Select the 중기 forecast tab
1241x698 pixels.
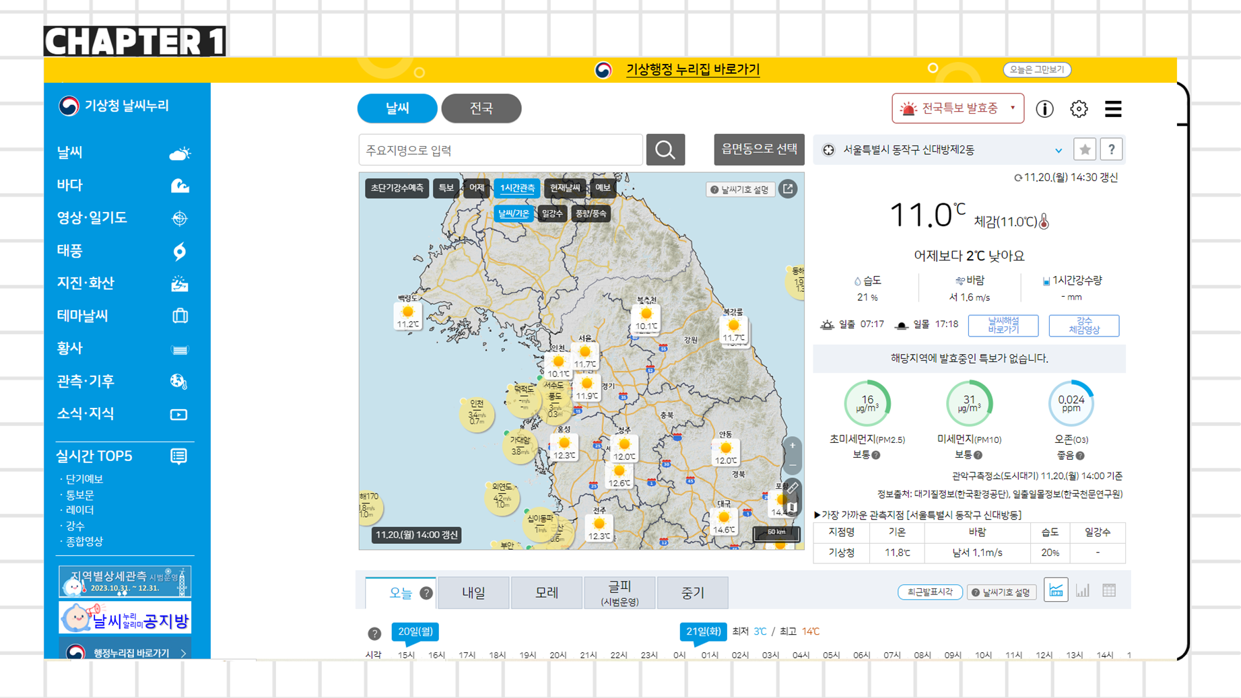[692, 593]
